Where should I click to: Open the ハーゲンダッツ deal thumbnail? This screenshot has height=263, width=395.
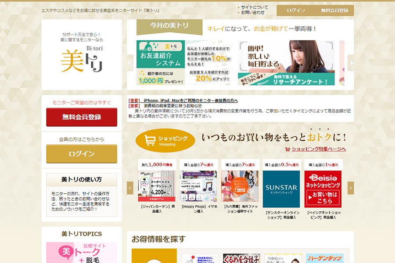[325, 259]
